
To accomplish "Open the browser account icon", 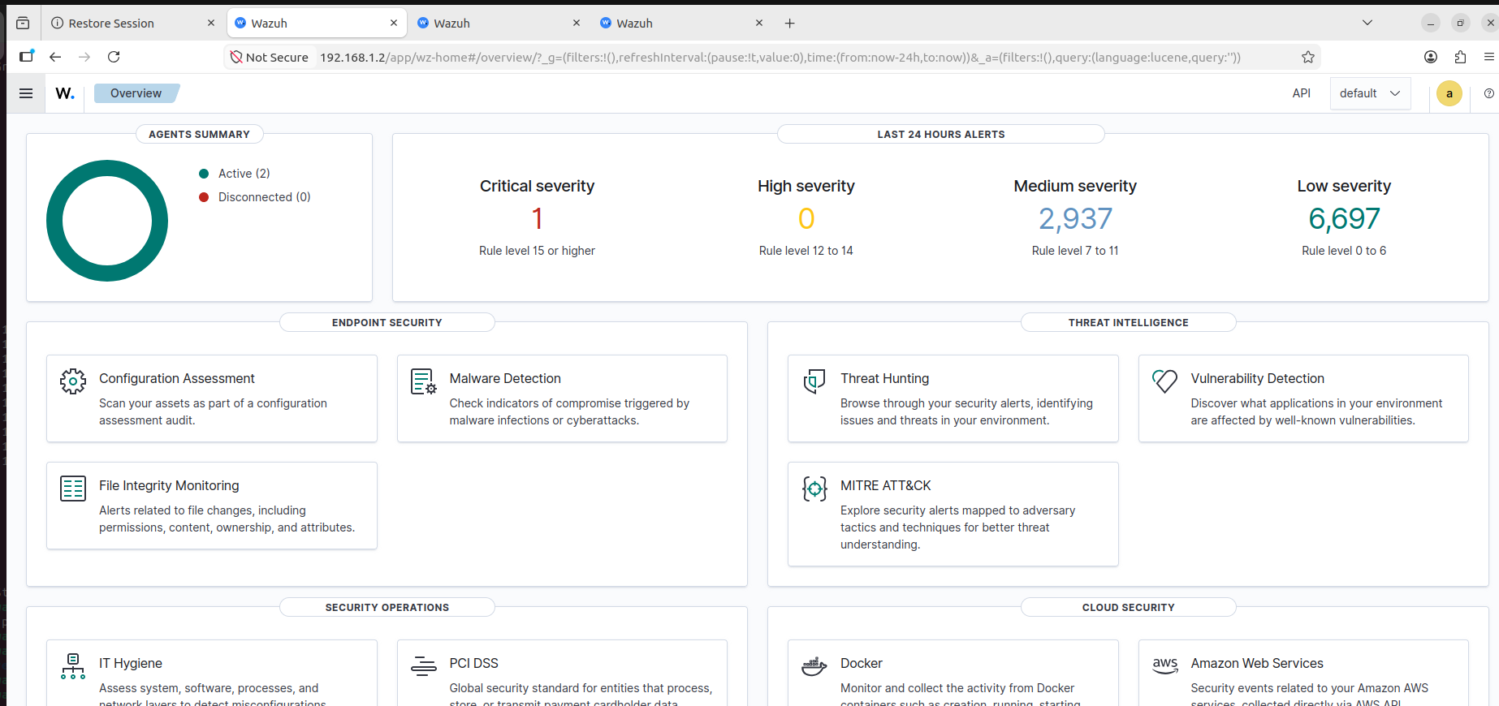I will (1431, 57).
